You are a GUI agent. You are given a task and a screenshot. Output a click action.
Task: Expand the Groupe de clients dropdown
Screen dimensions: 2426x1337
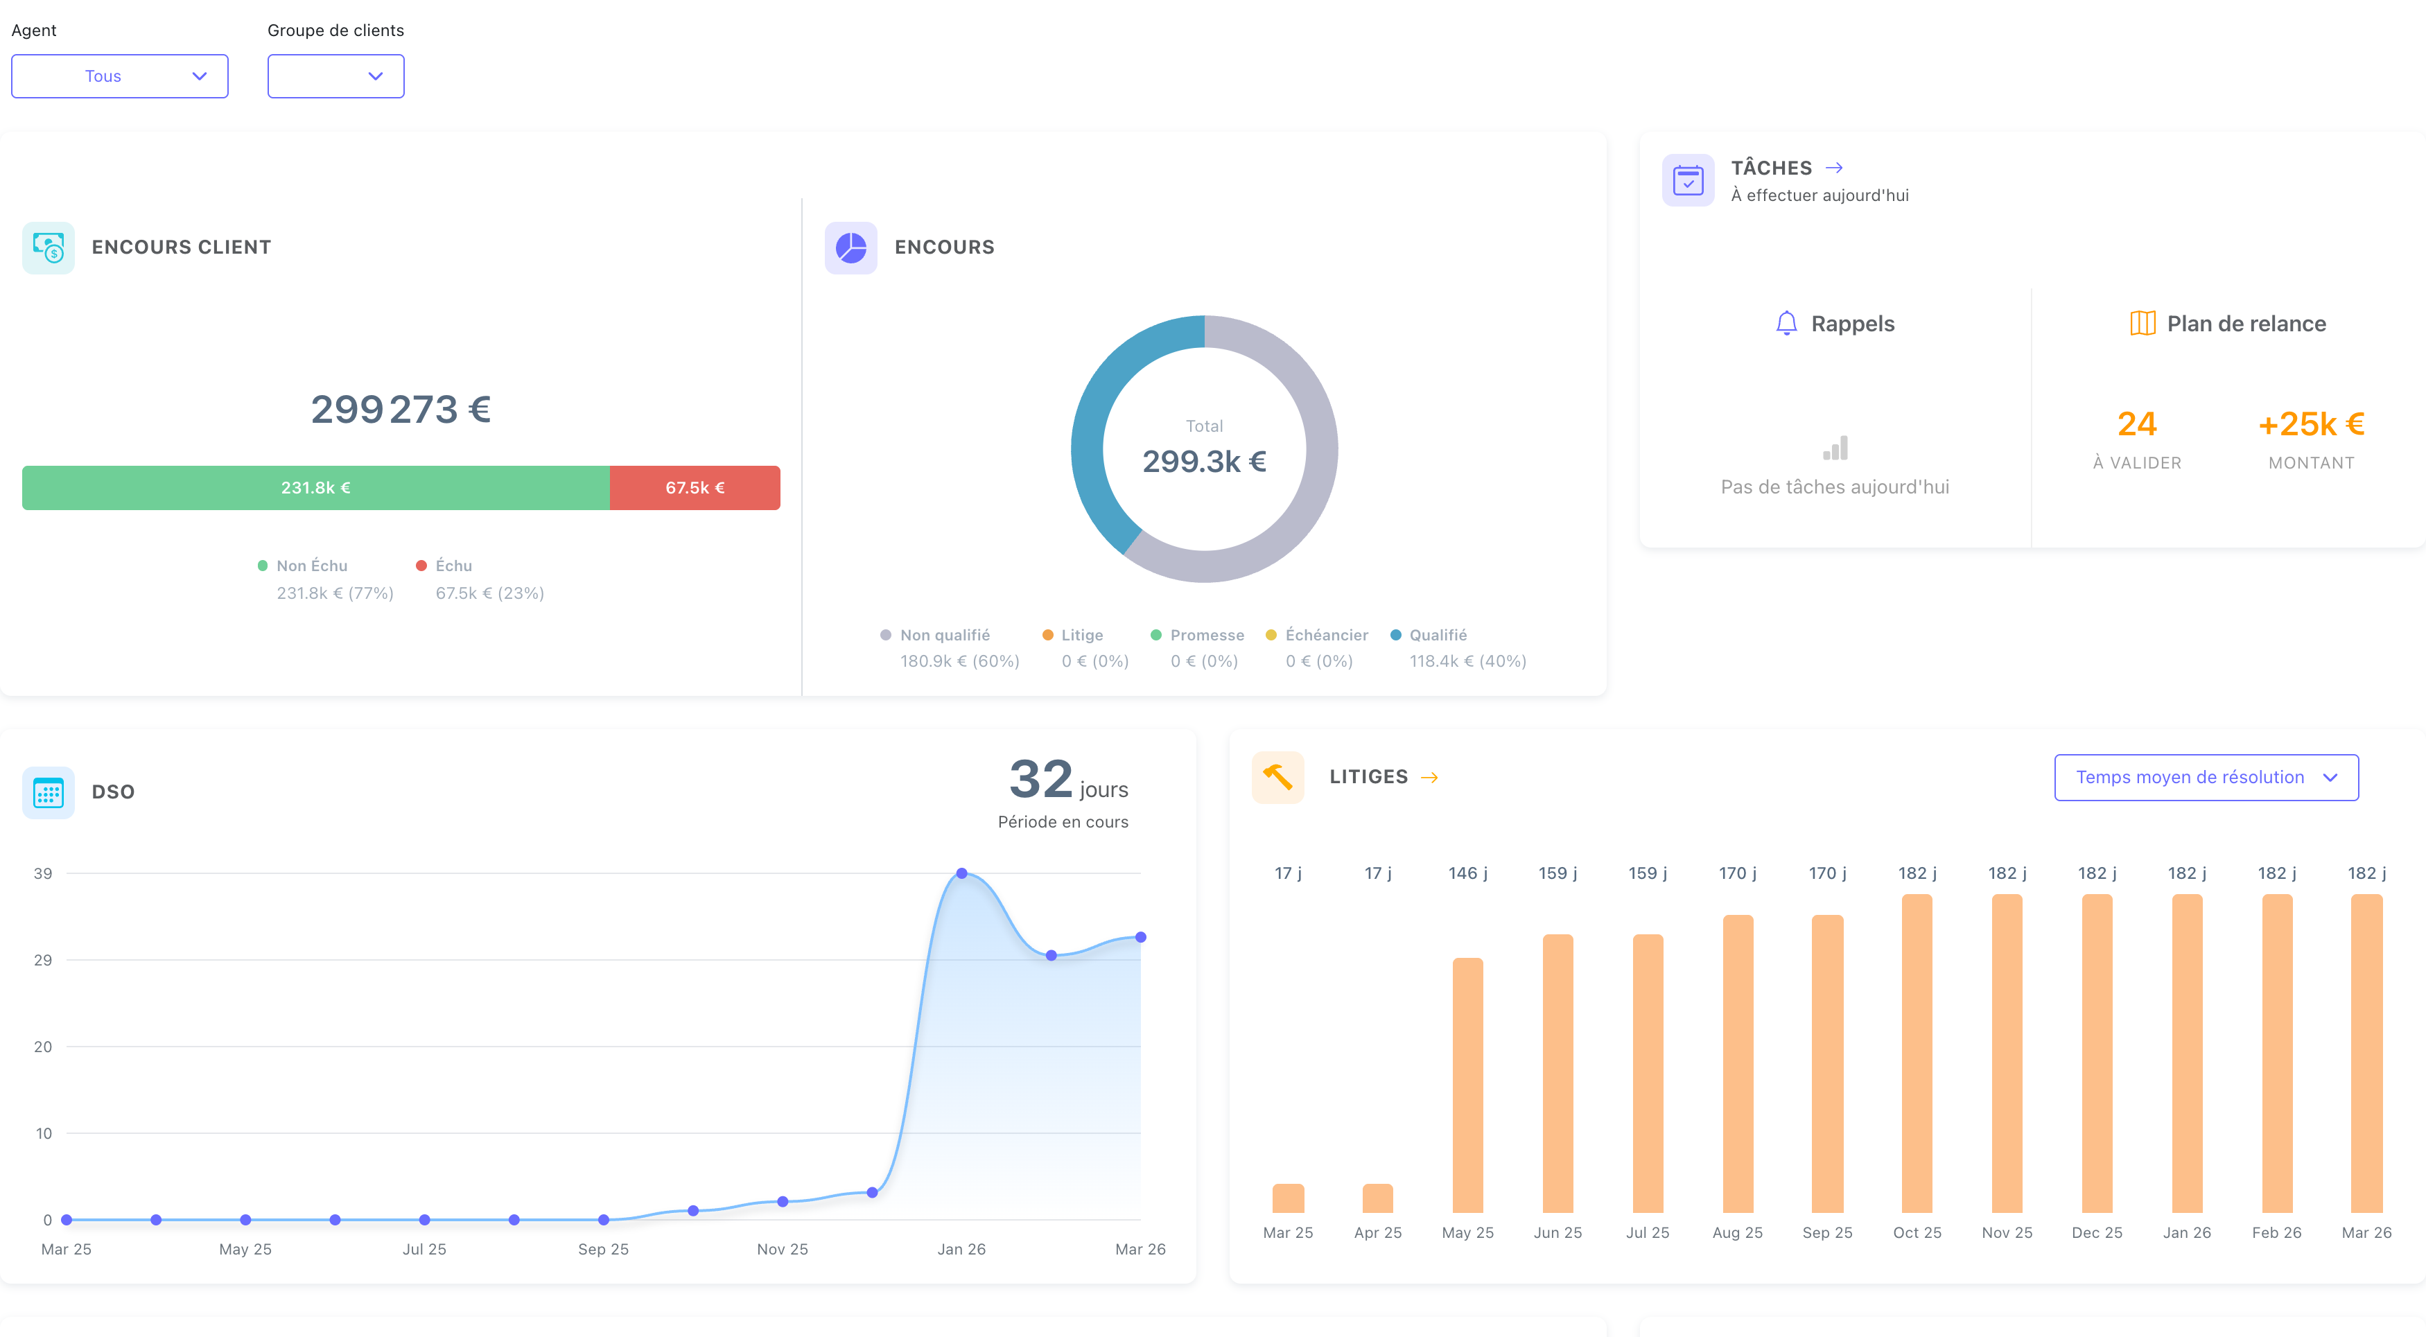tap(335, 76)
